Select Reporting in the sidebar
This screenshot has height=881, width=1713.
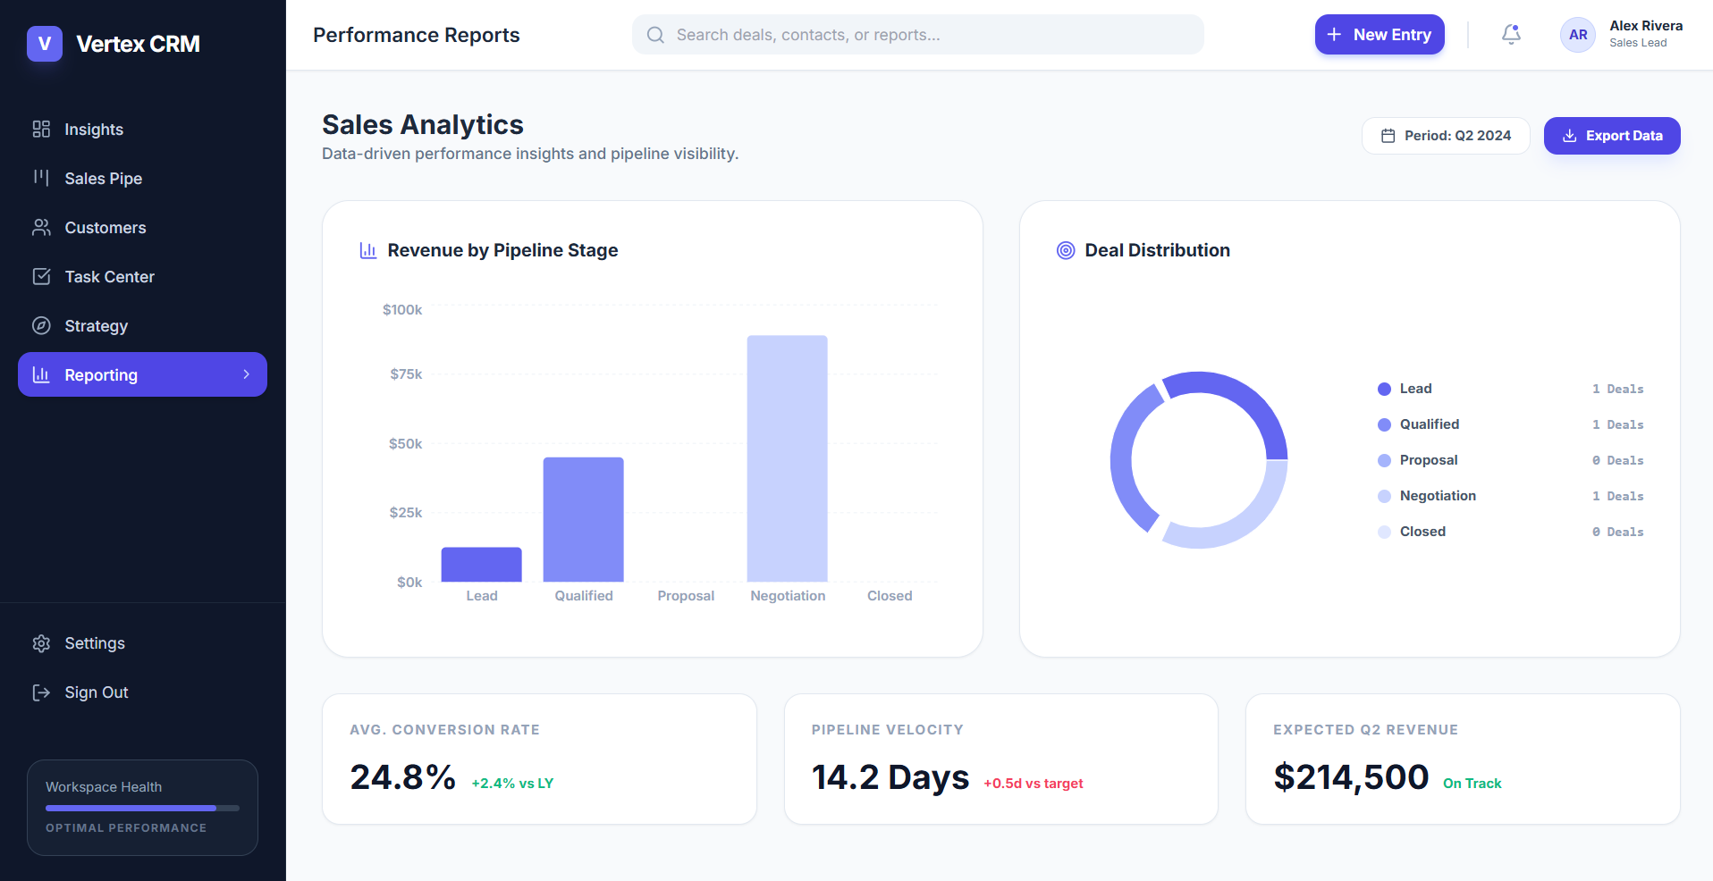[x=101, y=375]
